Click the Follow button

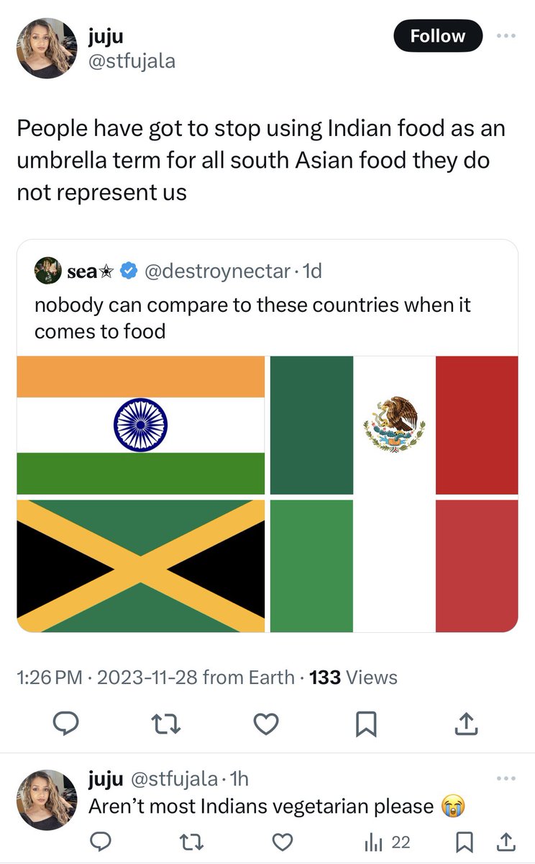pos(437,35)
